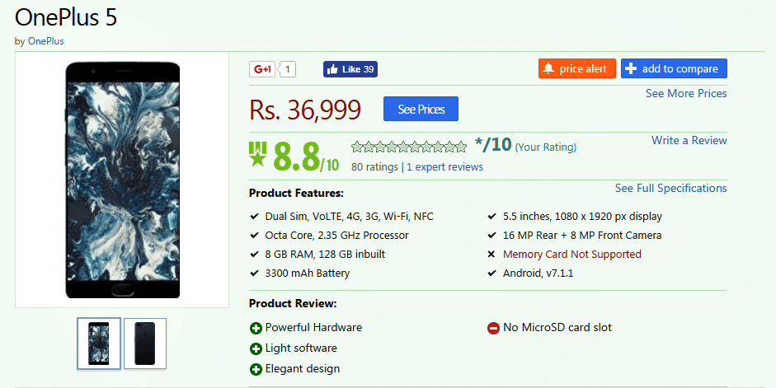Click the add to compare plus icon
Viewport: 776px width, 388px height.
(x=632, y=68)
